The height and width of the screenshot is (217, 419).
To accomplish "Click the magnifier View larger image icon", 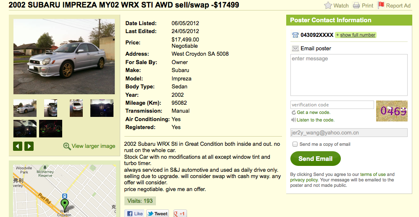I will (x=67, y=146).
